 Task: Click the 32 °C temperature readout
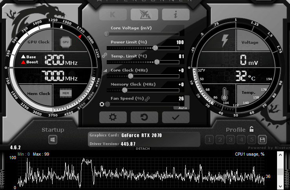tap(245, 76)
